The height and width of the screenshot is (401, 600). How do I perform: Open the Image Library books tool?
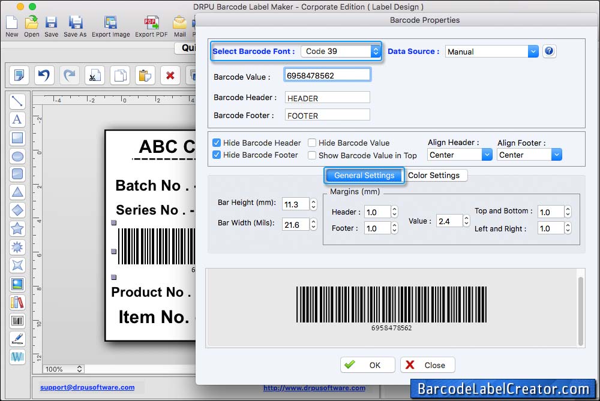click(x=17, y=302)
